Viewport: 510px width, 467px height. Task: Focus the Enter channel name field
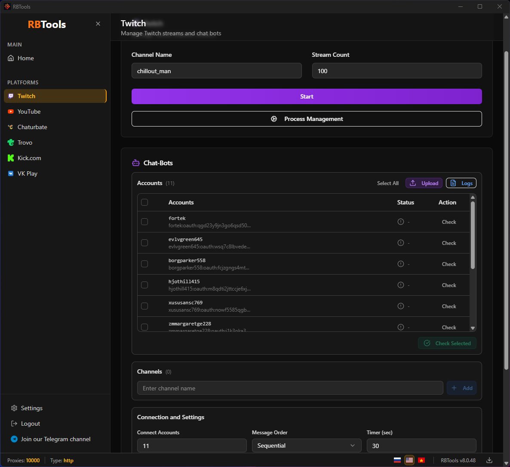coord(290,388)
